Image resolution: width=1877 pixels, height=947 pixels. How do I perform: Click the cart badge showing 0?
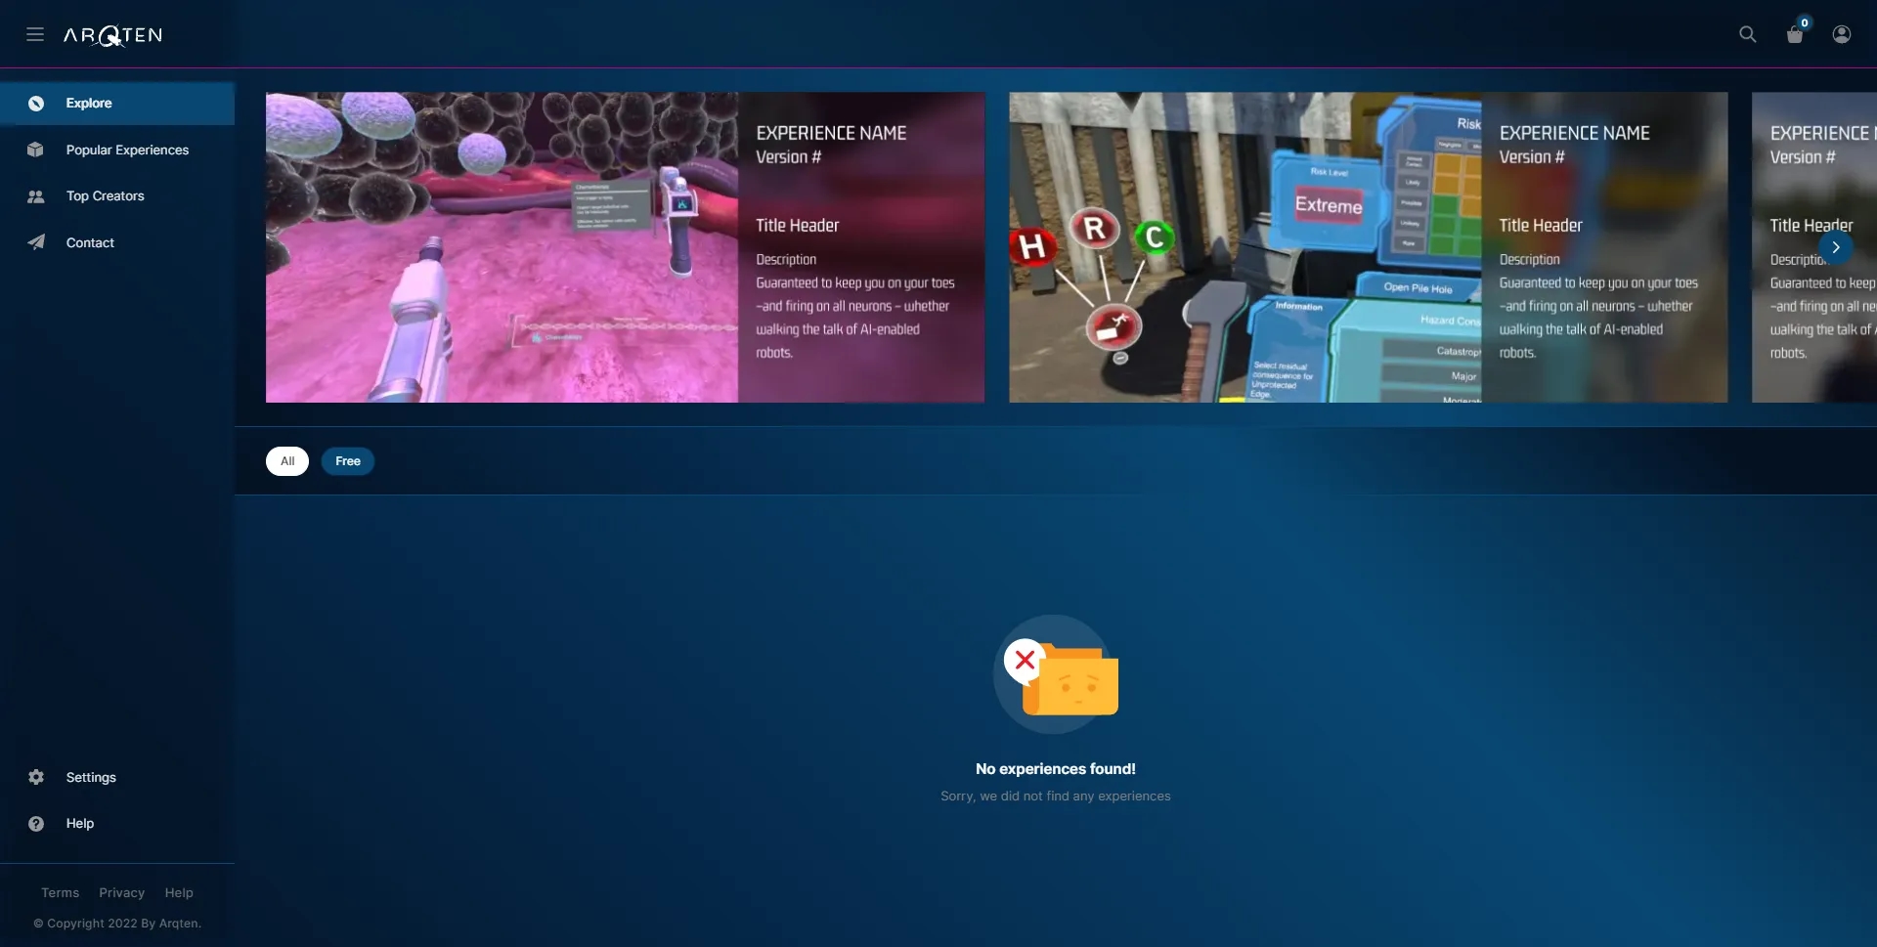click(x=1805, y=22)
